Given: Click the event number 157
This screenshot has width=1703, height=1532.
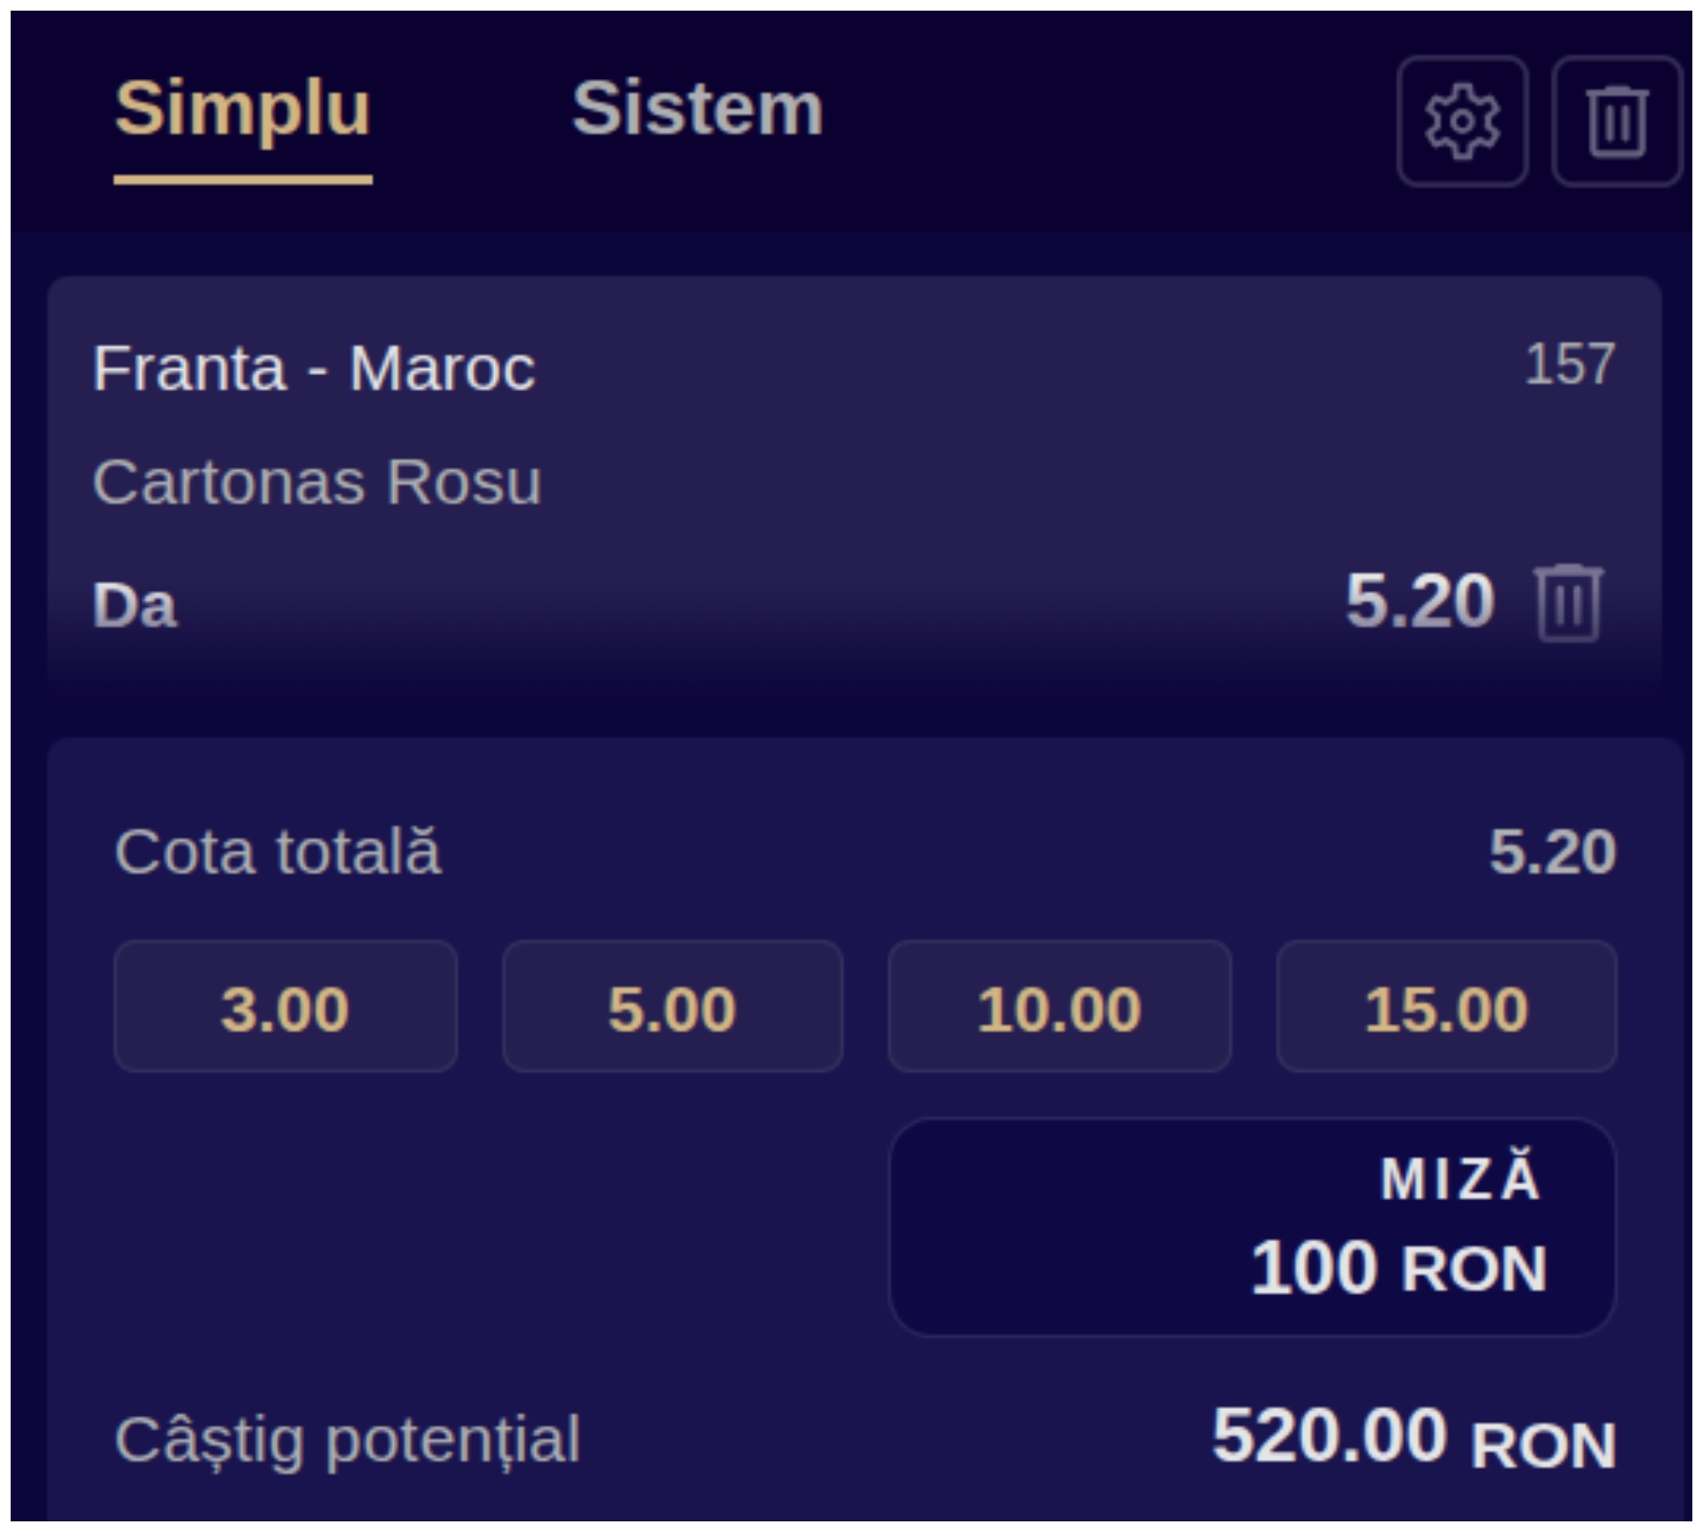Looking at the screenshot, I should pyautogui.click(x=1570, y=364).
